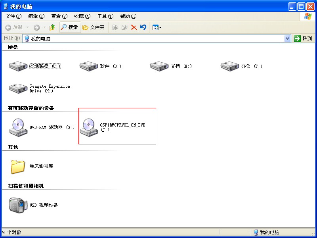Click the My Computer icon in title bar

pyautogui.click(x=6, y=6)
